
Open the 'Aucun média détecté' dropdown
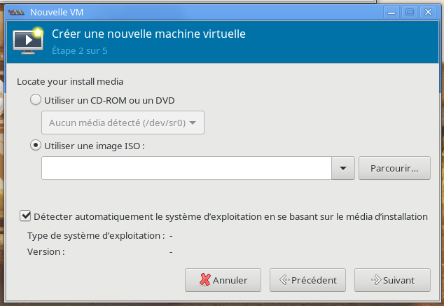(123, 123)
